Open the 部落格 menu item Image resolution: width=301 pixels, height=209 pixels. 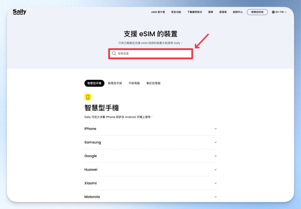pyautogui.click(x=223, y=12)
